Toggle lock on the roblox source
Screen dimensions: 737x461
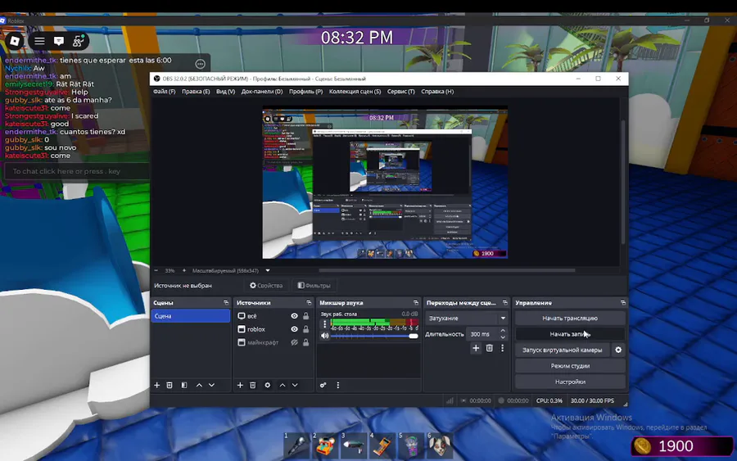(306, 329)
